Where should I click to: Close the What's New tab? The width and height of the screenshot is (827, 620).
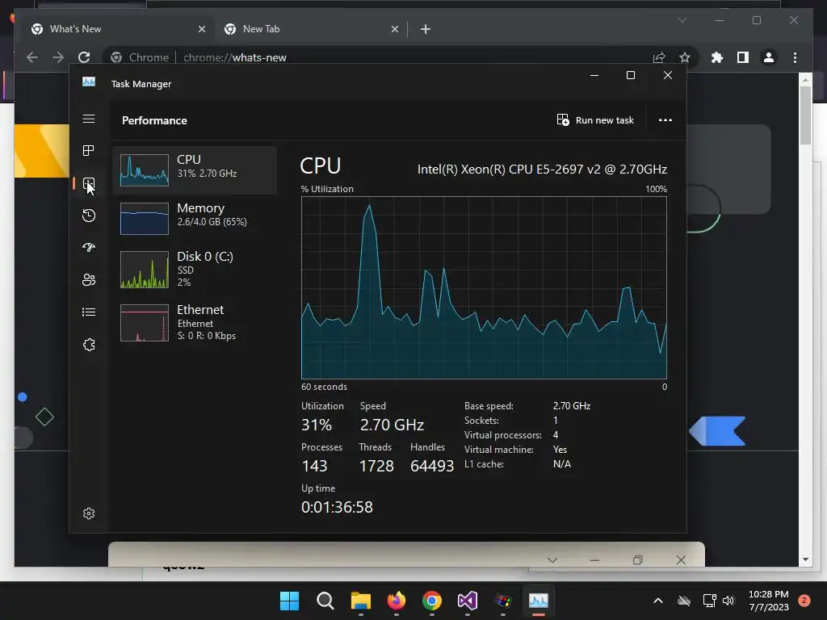pos(201,29)
